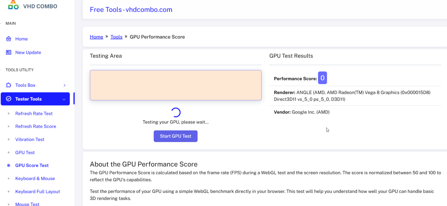Click the Refresh Rate Test sidebar item
The image size is (447, 206).
pyautogui.click(x=34, y=113)
